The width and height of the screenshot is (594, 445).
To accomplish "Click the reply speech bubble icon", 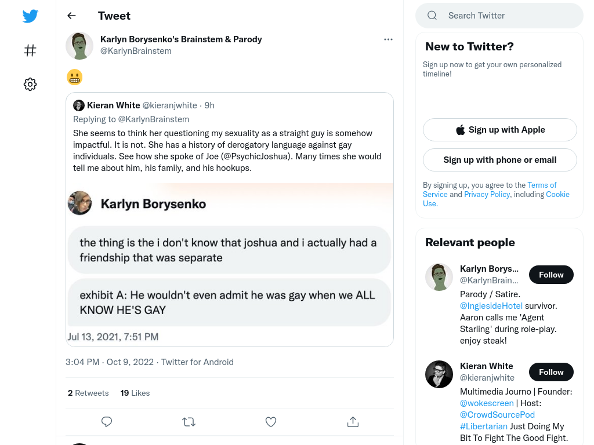I will pos(107,422).
